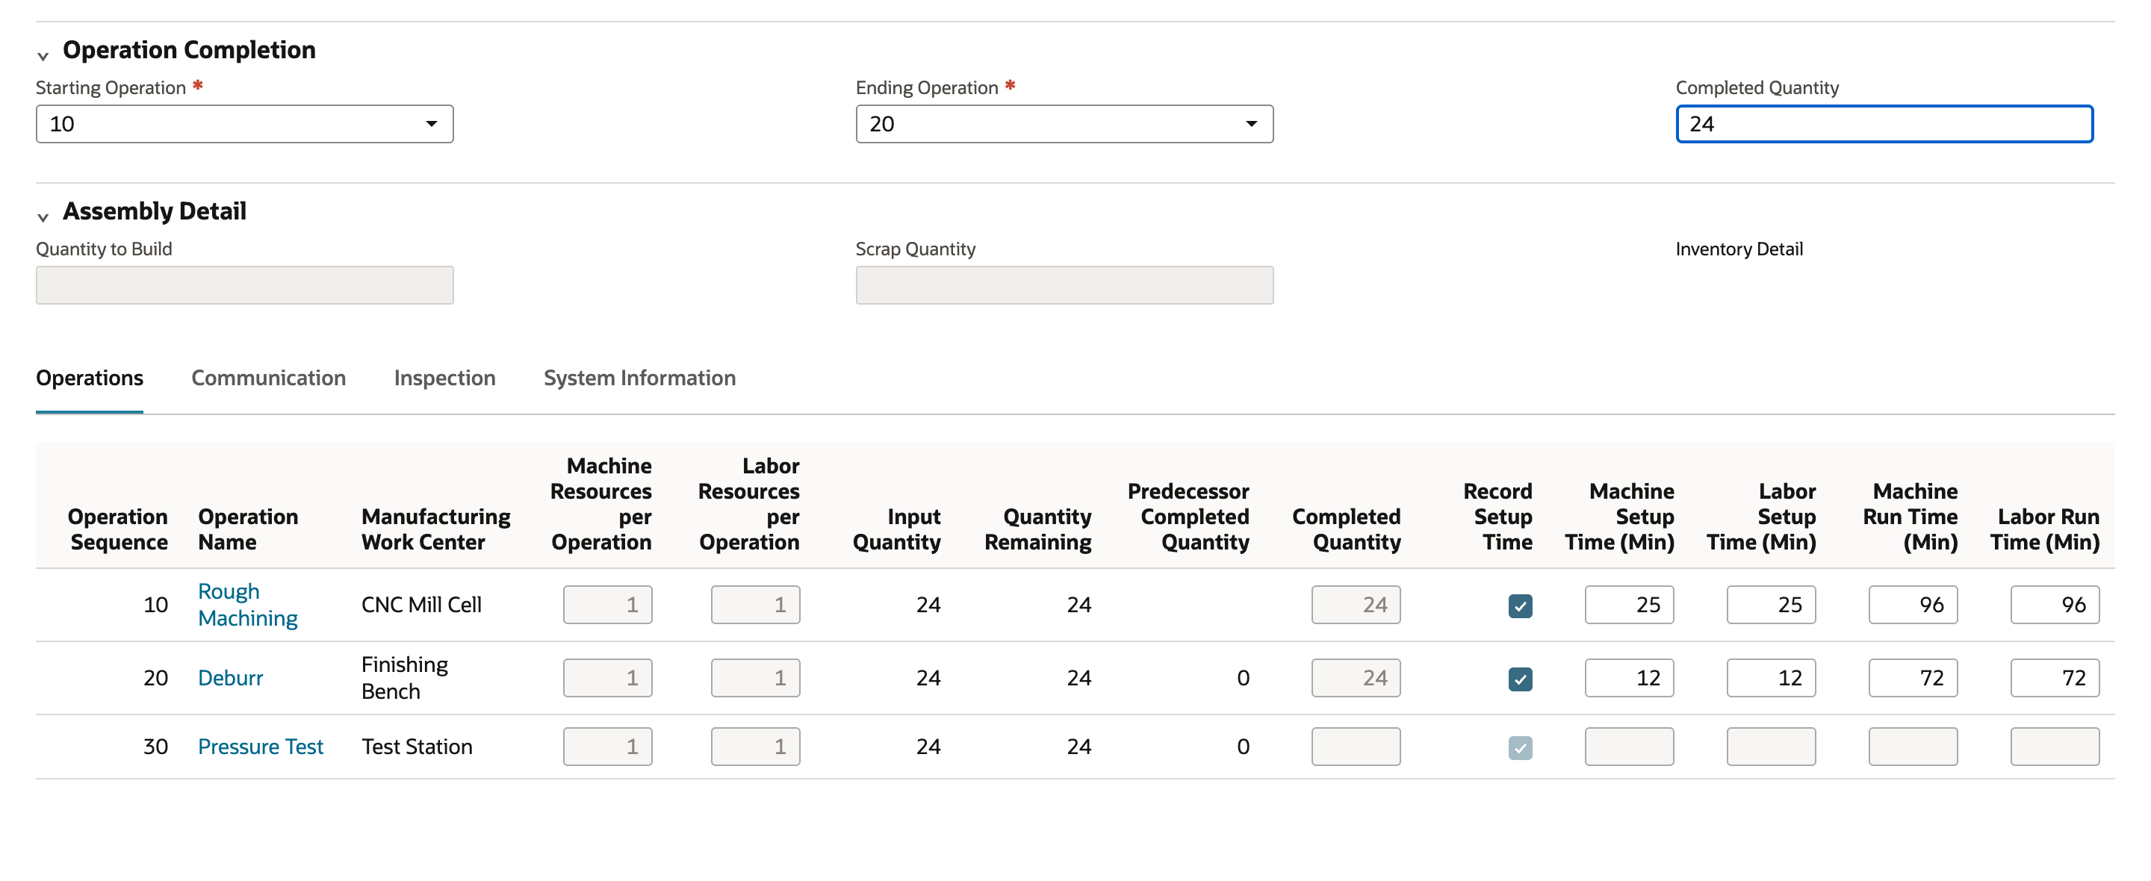
Task: Edit Machine Run Time for Deburr
Action: click(x=1913, y=678)
